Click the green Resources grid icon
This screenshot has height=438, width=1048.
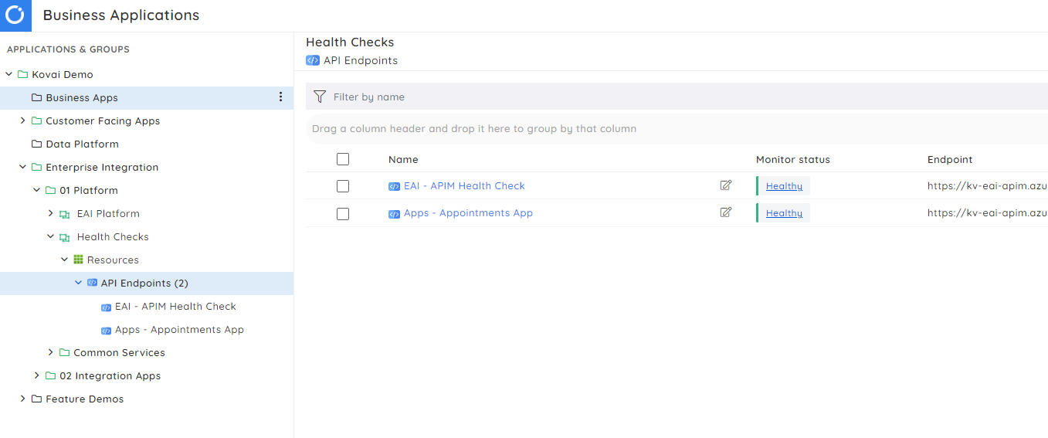(78, 260)
